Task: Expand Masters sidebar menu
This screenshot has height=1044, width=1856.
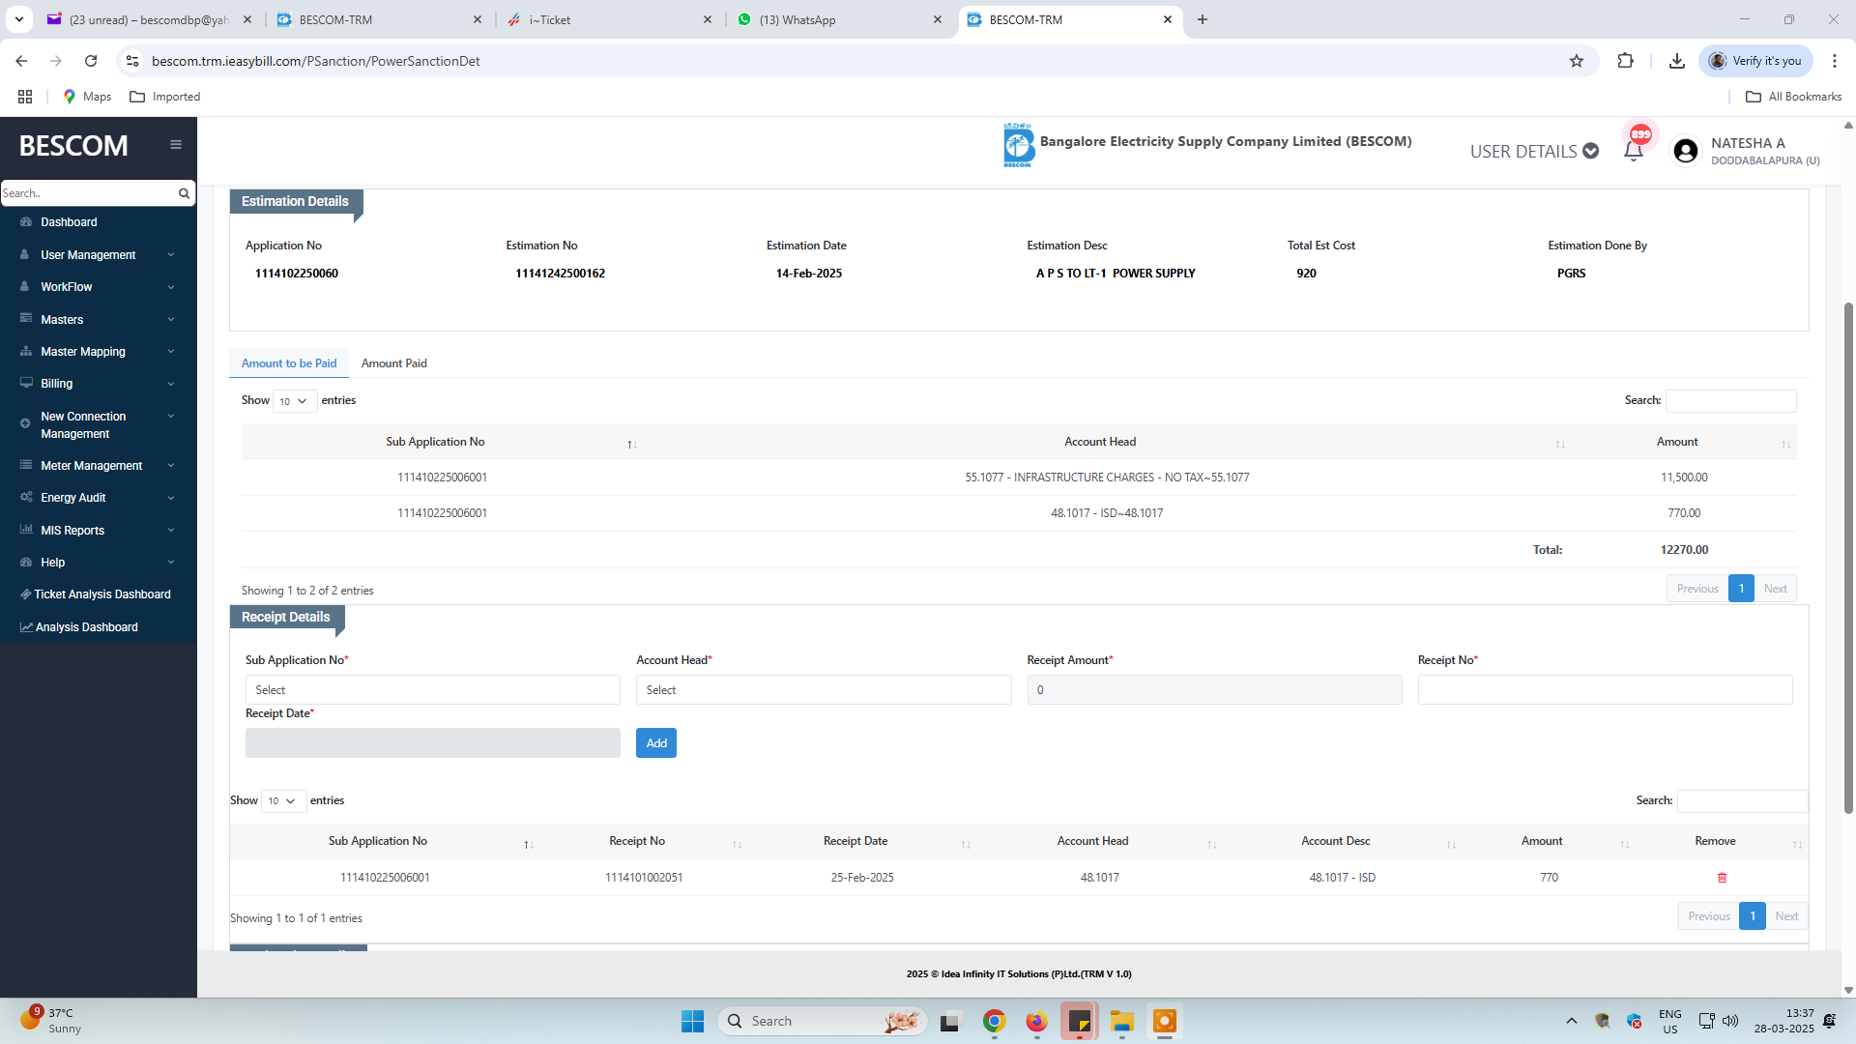Action: coord(97,320)
